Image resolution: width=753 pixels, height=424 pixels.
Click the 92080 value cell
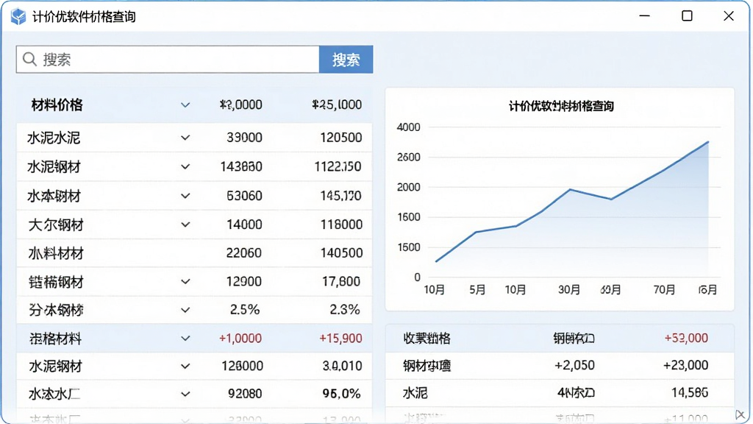click(x=245, y=394)
